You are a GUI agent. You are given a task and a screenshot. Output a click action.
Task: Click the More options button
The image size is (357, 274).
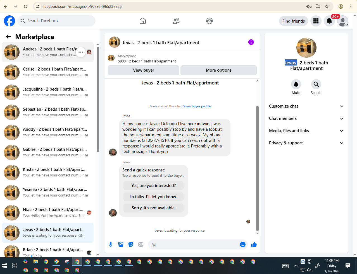(219, 70)
